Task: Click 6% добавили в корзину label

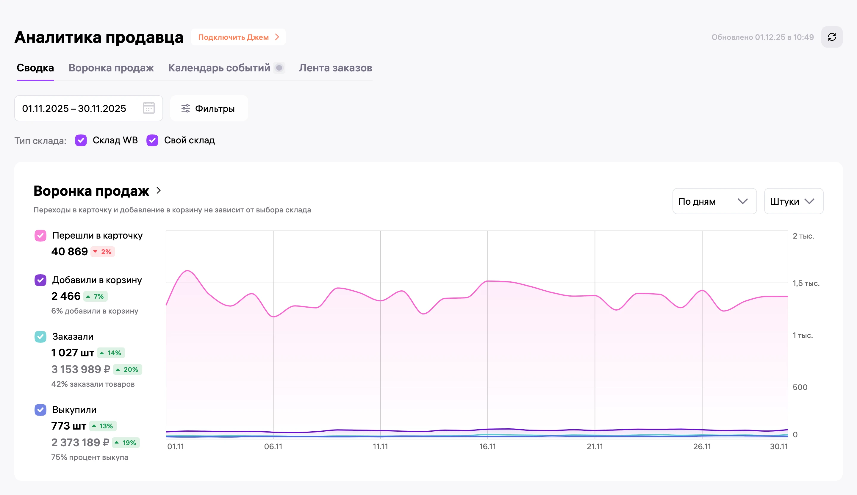Action: coord(95,311)
